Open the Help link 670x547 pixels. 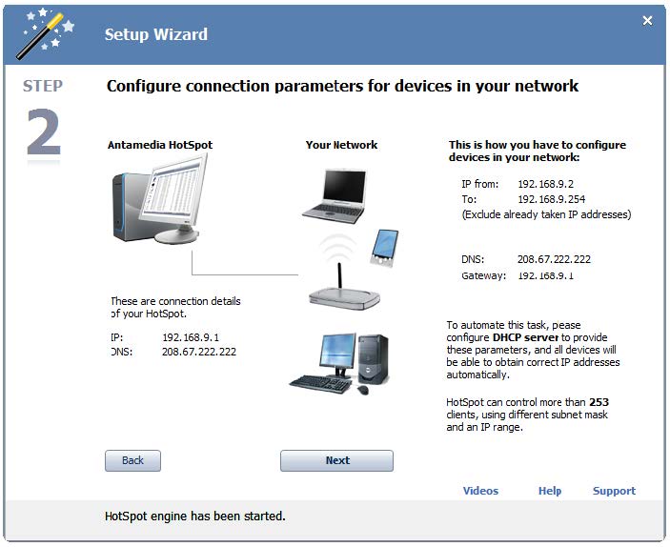pos(550,491)
